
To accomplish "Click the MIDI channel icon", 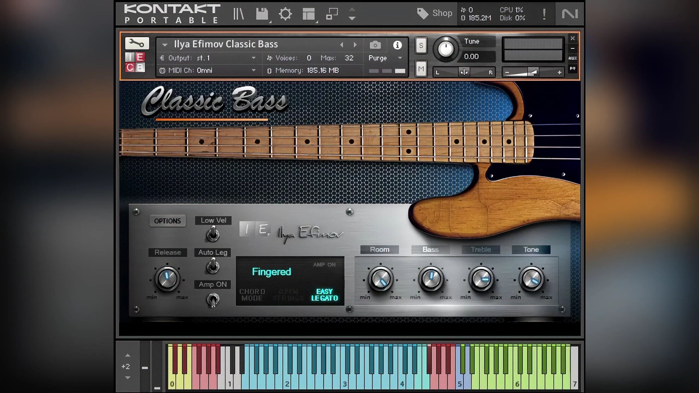I will pyautogui.click(x=162, y=71).
